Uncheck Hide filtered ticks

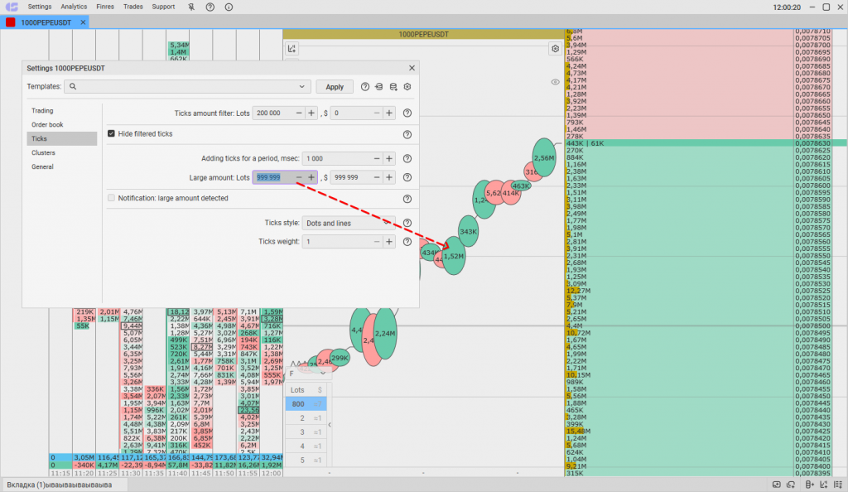click(x=112, y=133)
